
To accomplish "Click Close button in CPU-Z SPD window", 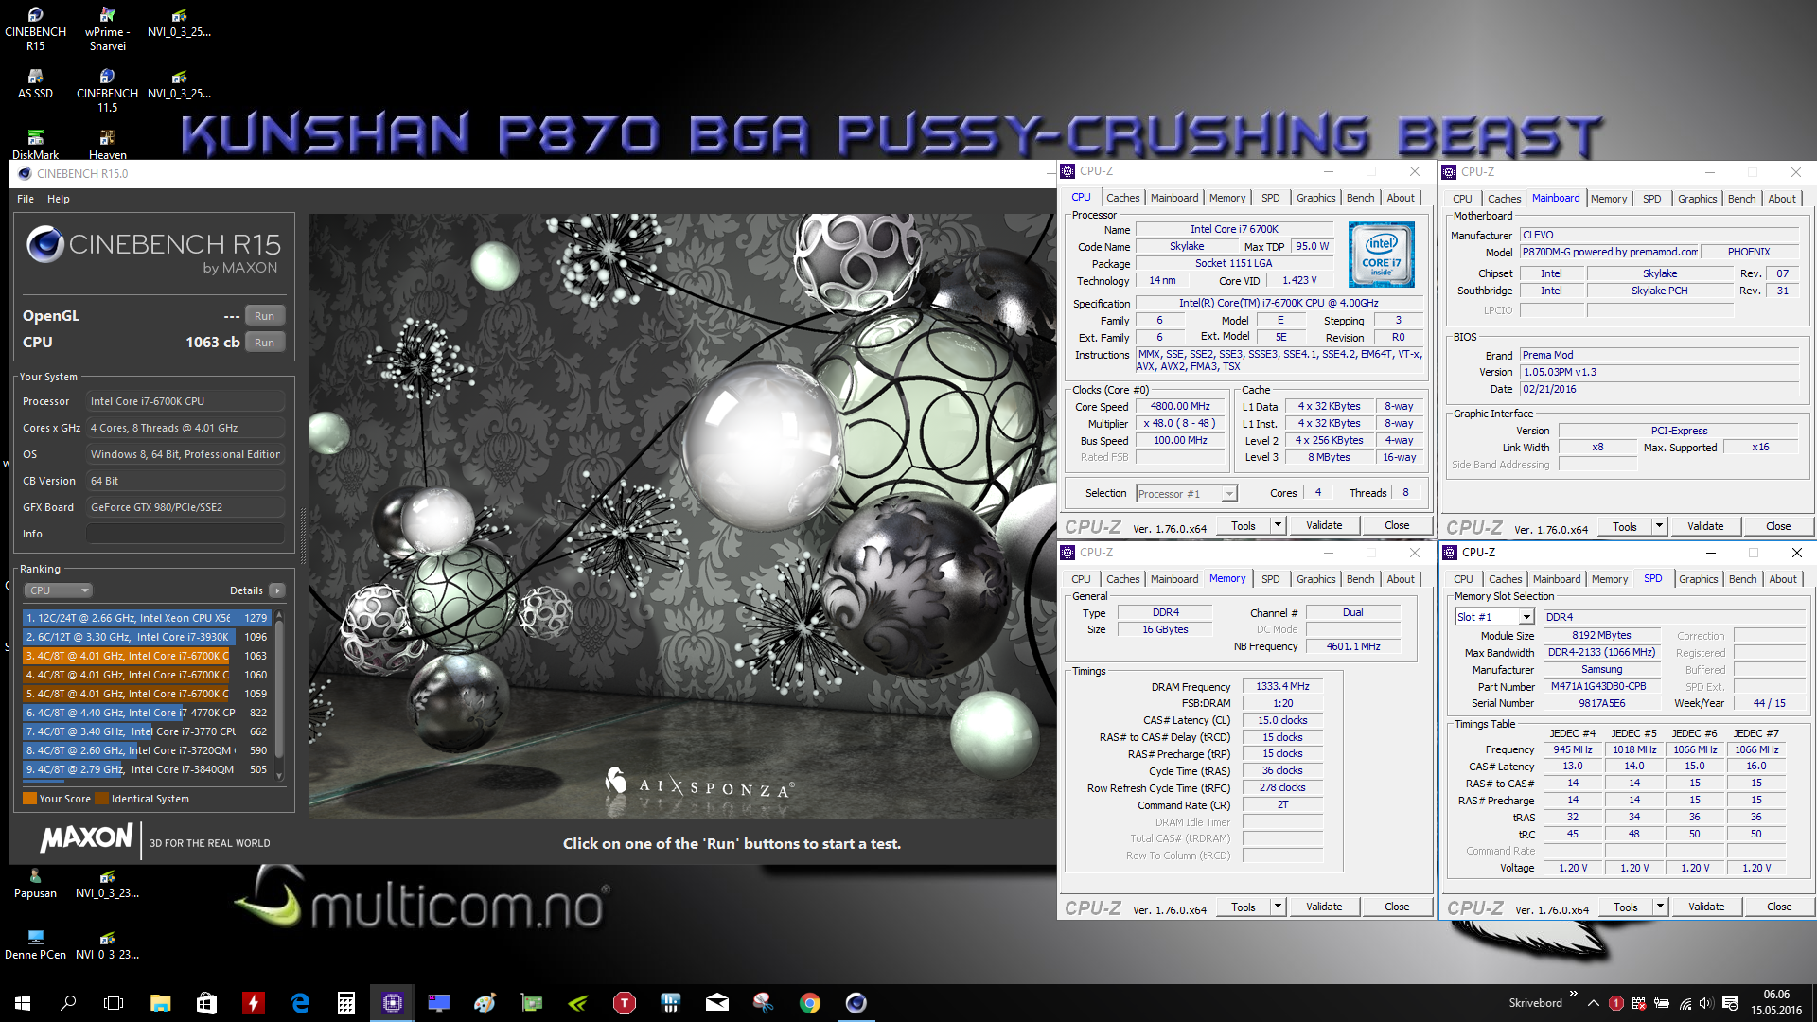I will pos(1779,907).
